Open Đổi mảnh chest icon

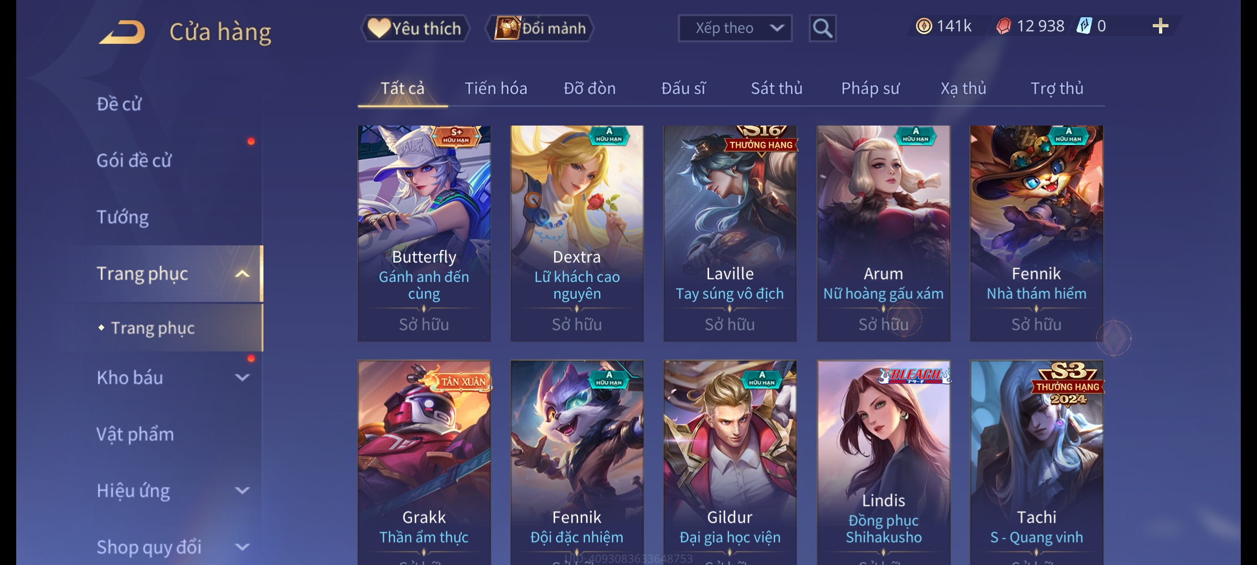pos(507,28)
